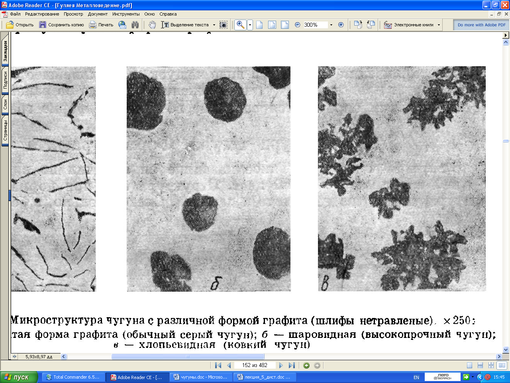Click the graphite microstructure image б
This screenshot has width=510, height=383.
(208, 179)
